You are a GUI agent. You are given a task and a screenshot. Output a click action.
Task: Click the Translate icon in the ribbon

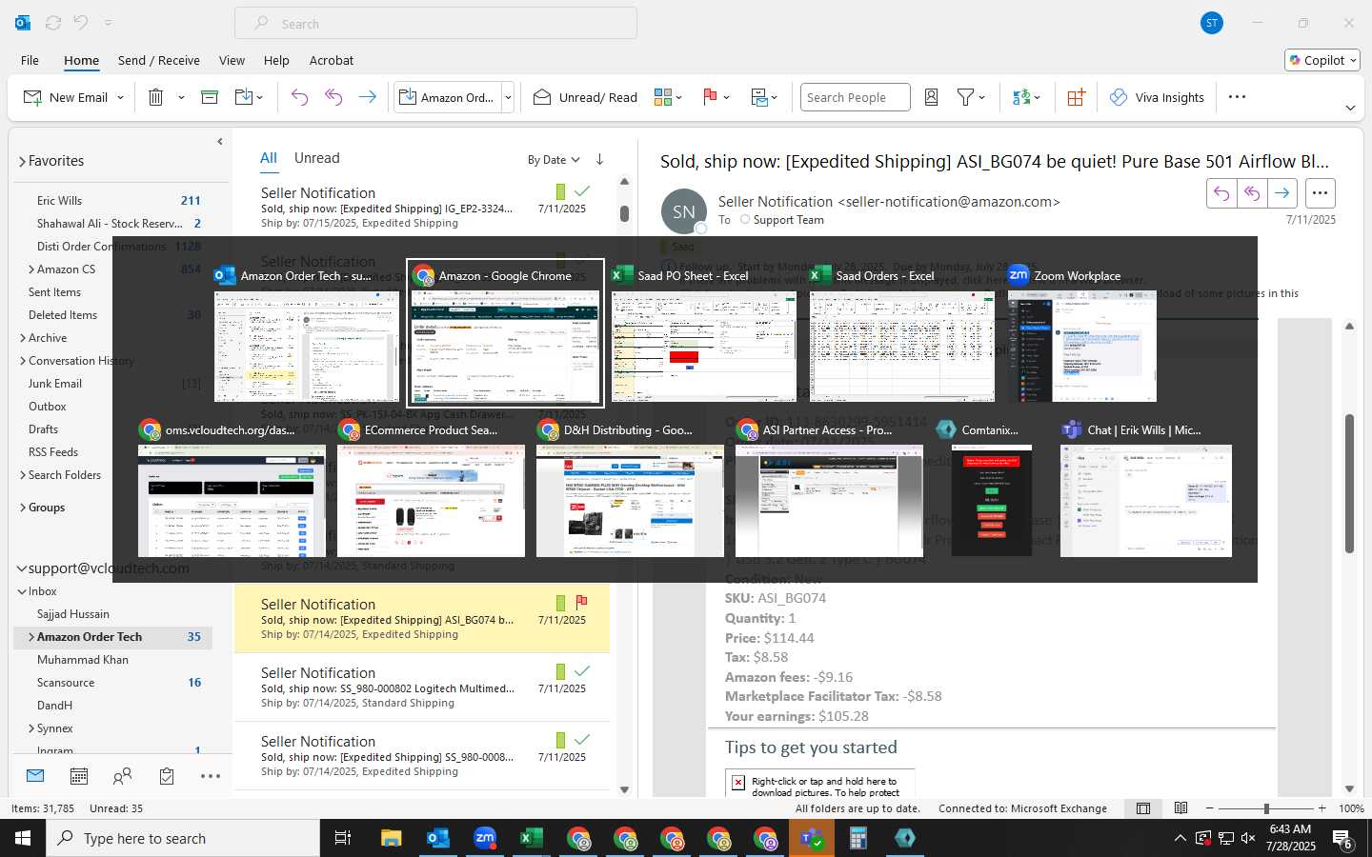pos(1021,97)
